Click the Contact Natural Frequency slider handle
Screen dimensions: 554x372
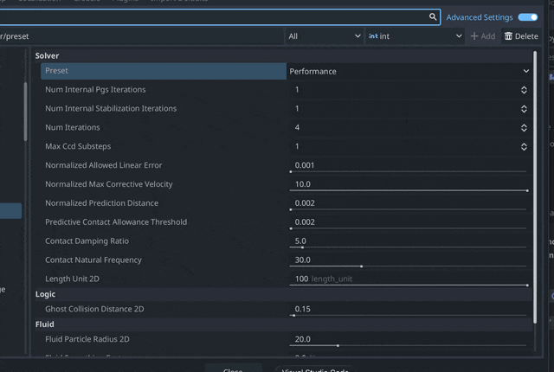[361, 266]
